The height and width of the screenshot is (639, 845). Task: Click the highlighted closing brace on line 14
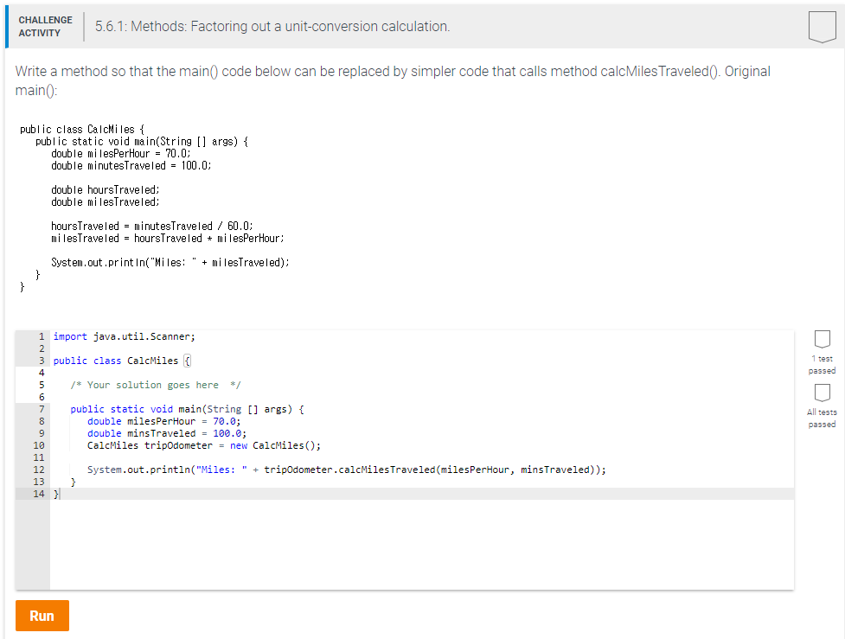[x=55, y=493]
